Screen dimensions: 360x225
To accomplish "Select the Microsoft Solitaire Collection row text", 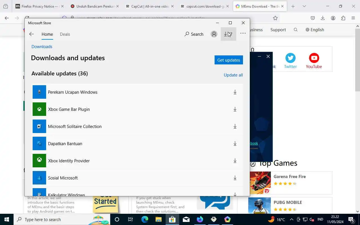I will pos(75,126).
